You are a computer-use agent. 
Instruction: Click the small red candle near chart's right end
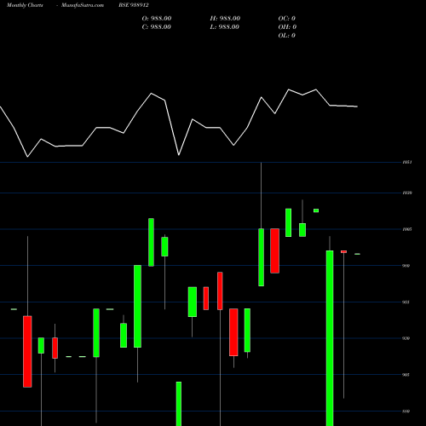(x=343, y=251)
